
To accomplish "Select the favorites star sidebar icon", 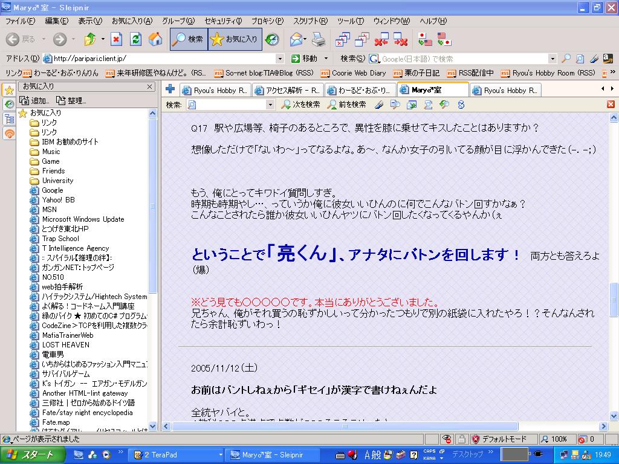I will 9,91.
